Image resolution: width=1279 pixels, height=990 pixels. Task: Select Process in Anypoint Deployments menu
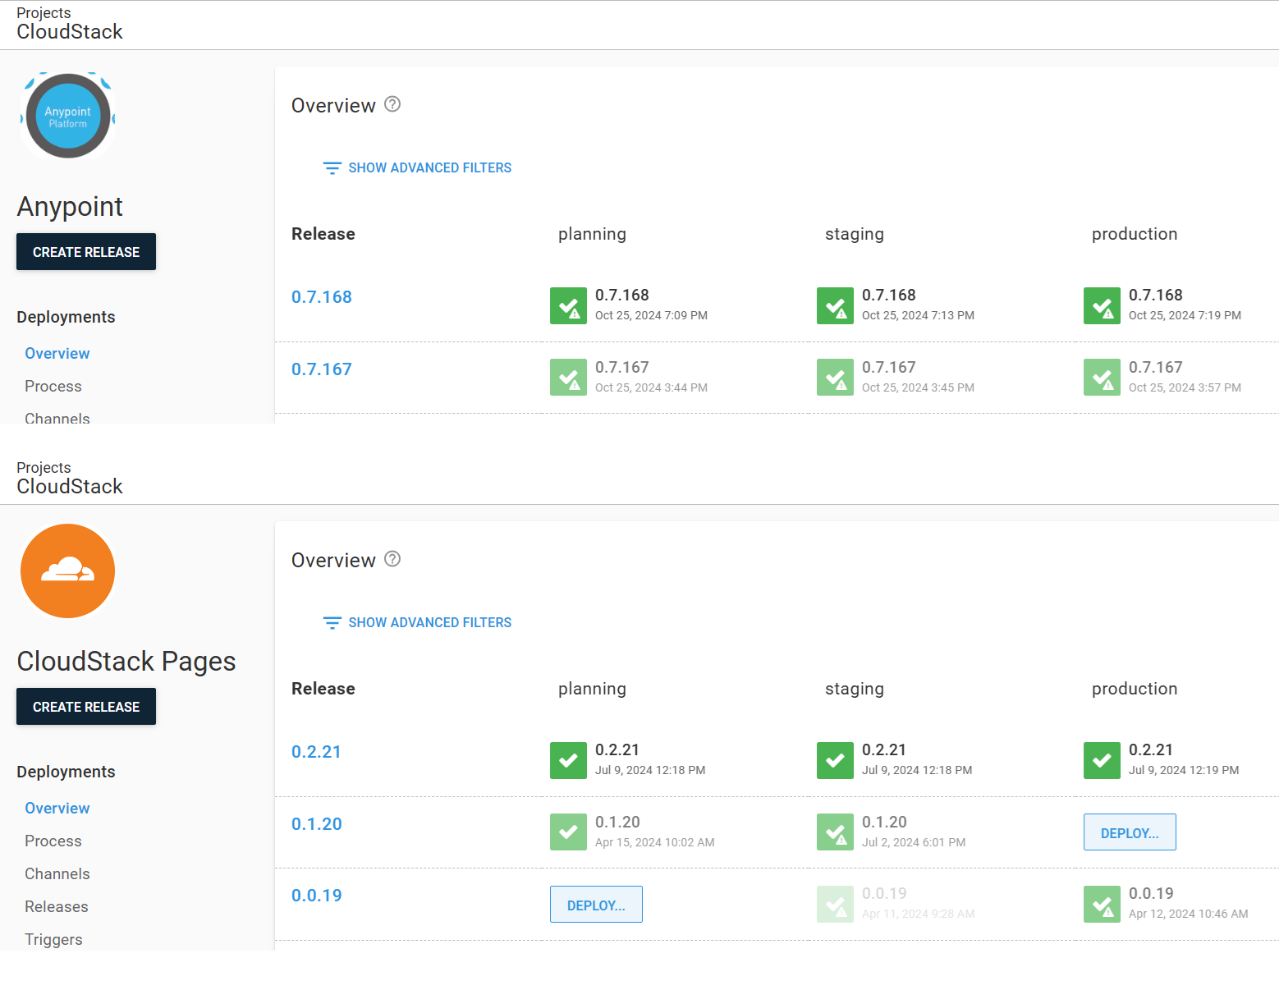pyautogui.click(x=53, y=387)
